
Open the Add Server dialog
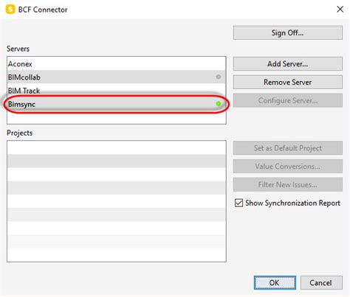tap(288, 64)
